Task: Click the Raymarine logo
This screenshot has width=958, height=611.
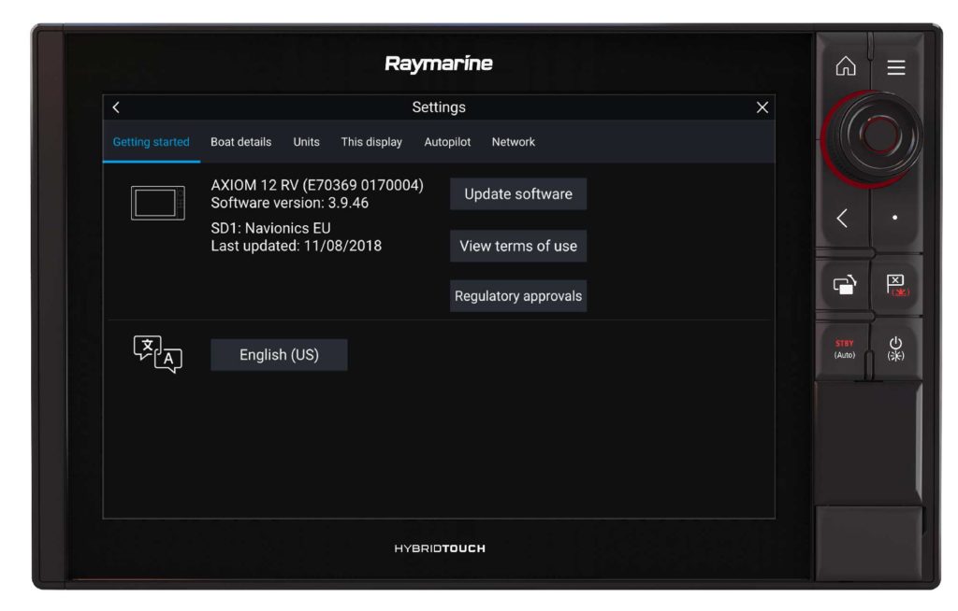Action: 439,64
